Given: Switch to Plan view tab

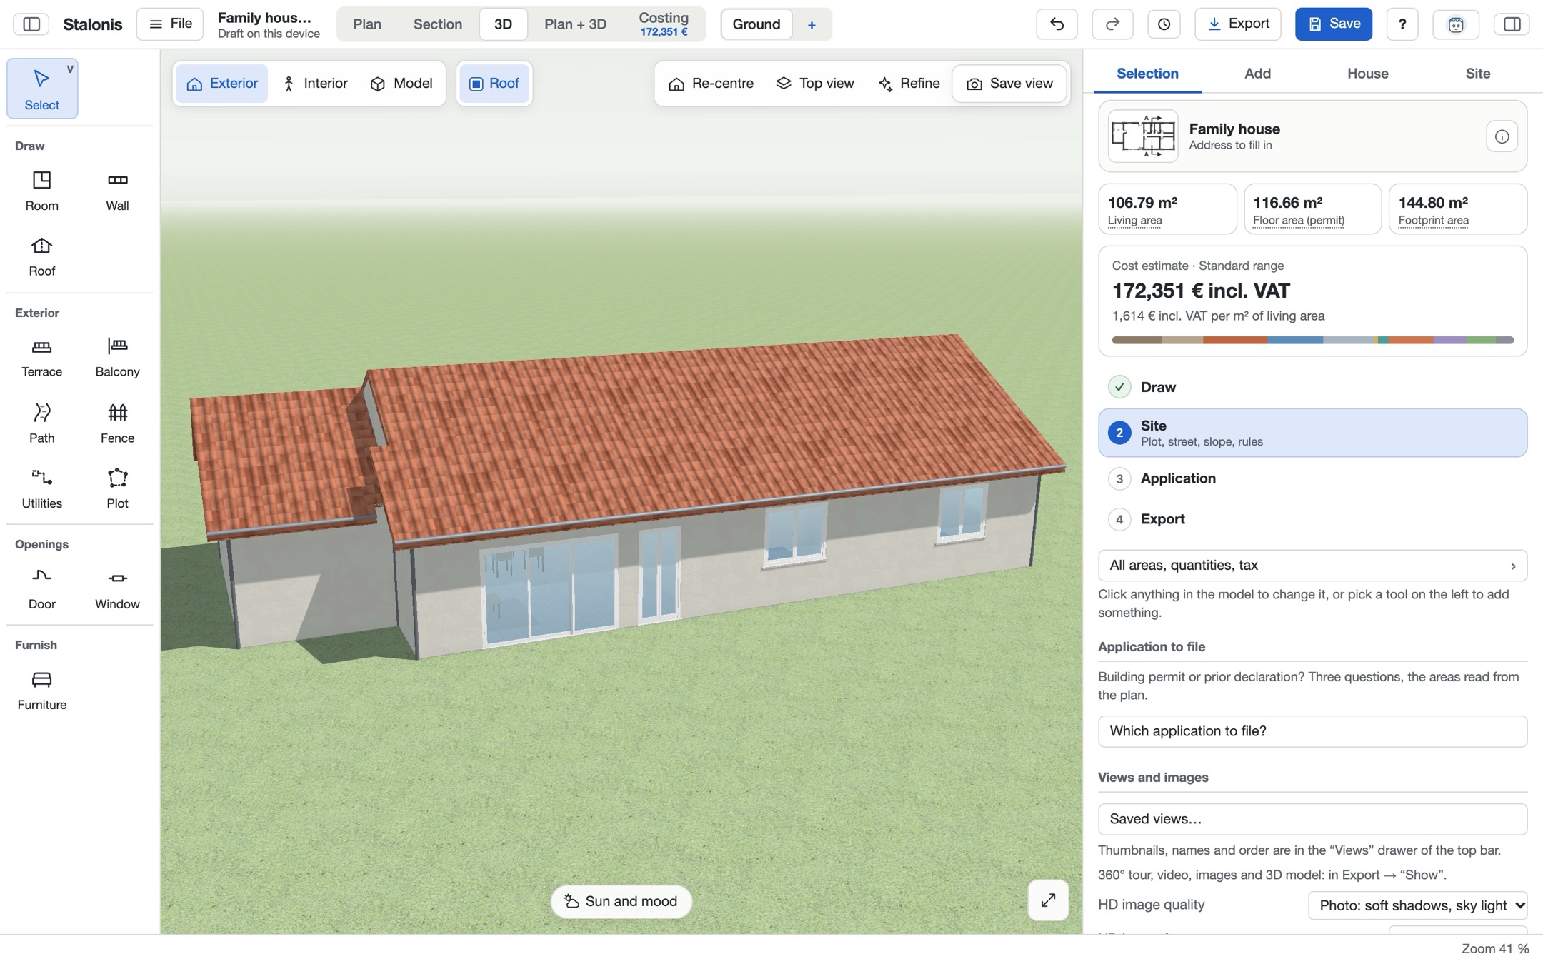Looking at the screenshot, I should 367,24.
